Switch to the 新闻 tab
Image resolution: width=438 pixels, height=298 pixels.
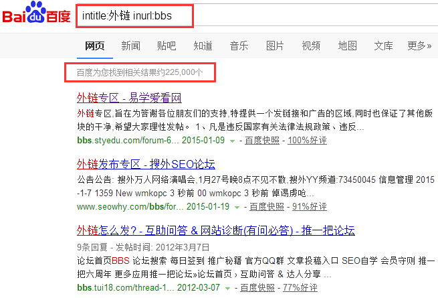coord(130,46)
